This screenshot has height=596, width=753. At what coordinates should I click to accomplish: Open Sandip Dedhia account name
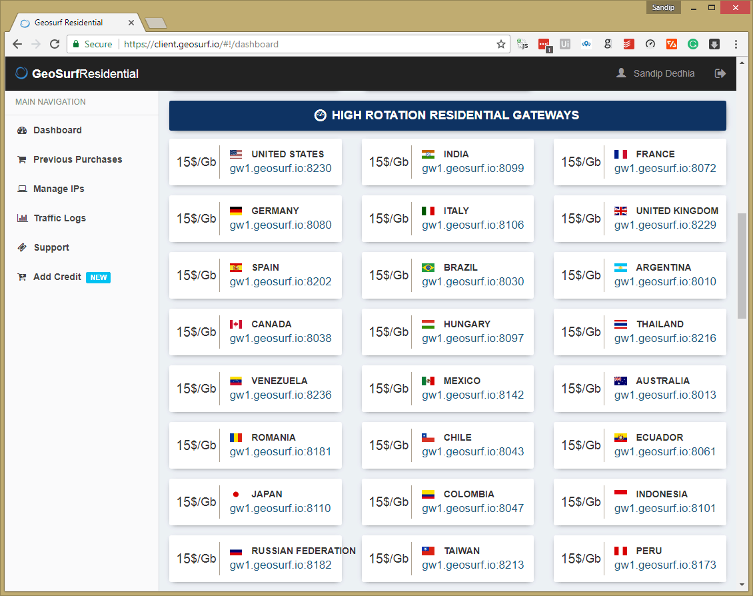pos(664,73)
